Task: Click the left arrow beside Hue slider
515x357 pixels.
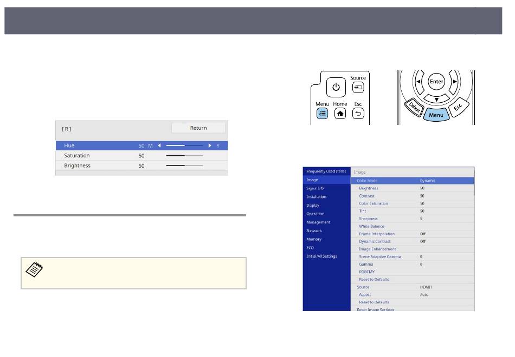Action: pos(159,146)
